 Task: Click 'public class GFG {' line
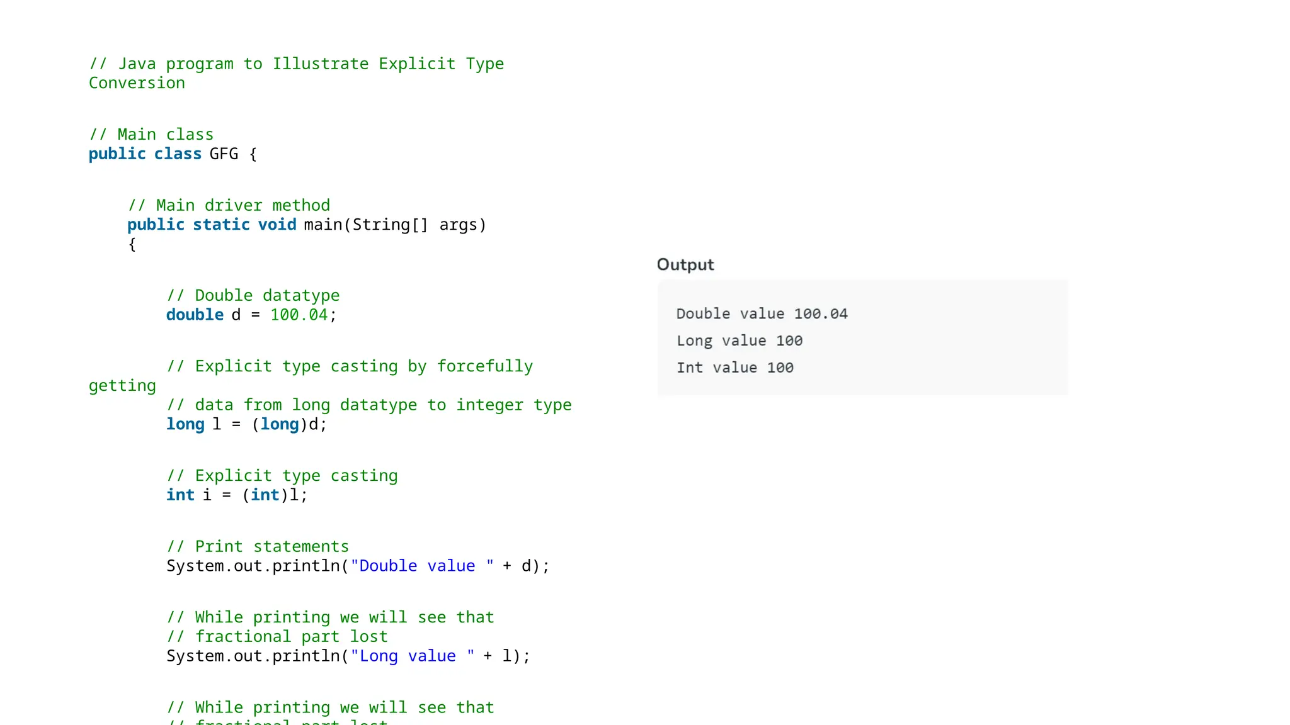(173, 154)
